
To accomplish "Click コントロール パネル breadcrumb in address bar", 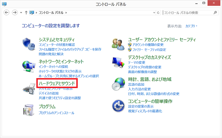I will [51, 13].
